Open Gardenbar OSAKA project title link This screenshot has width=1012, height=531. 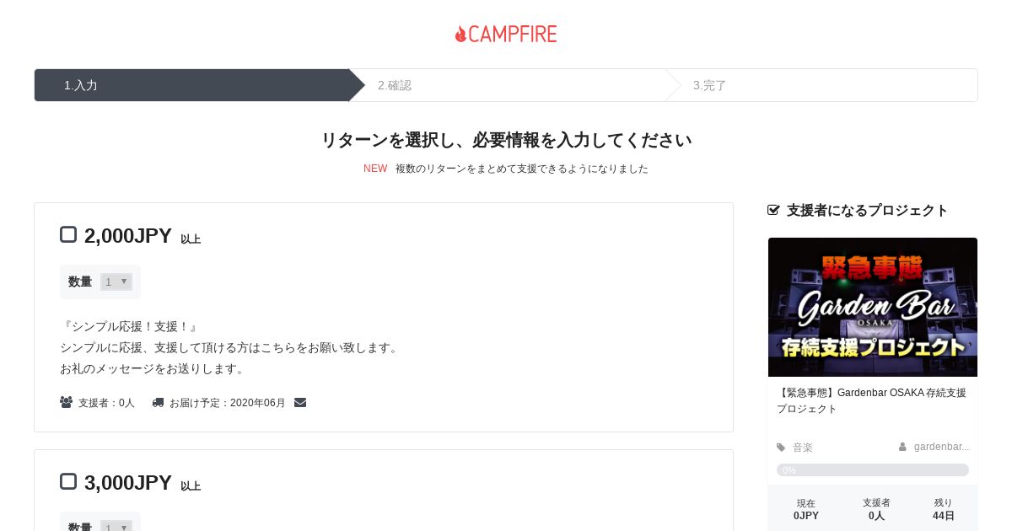[x=872, y=400]
